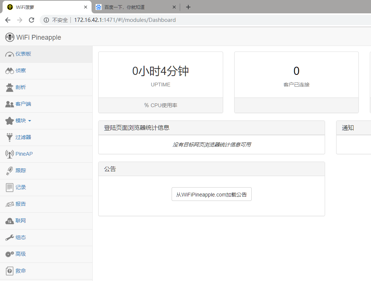Open the 跟踪 menu link
This screenshot has width=371, height=281.
click(21, 171)
